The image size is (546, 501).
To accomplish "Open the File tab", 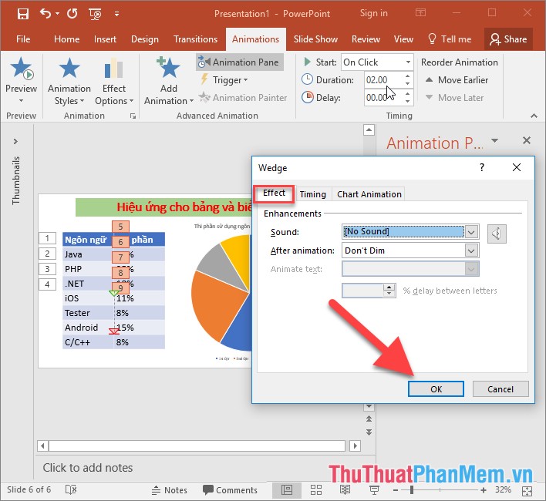I will (23, 39).
